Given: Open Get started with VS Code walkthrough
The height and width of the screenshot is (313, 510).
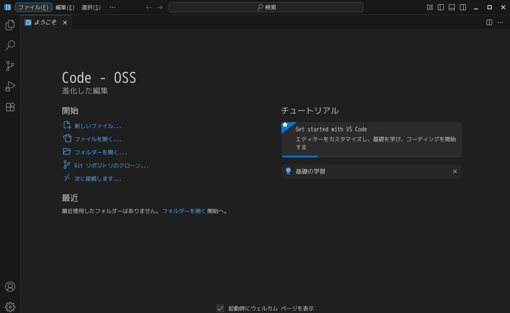Looking at the screenshot, I should [x=371, y=139].
